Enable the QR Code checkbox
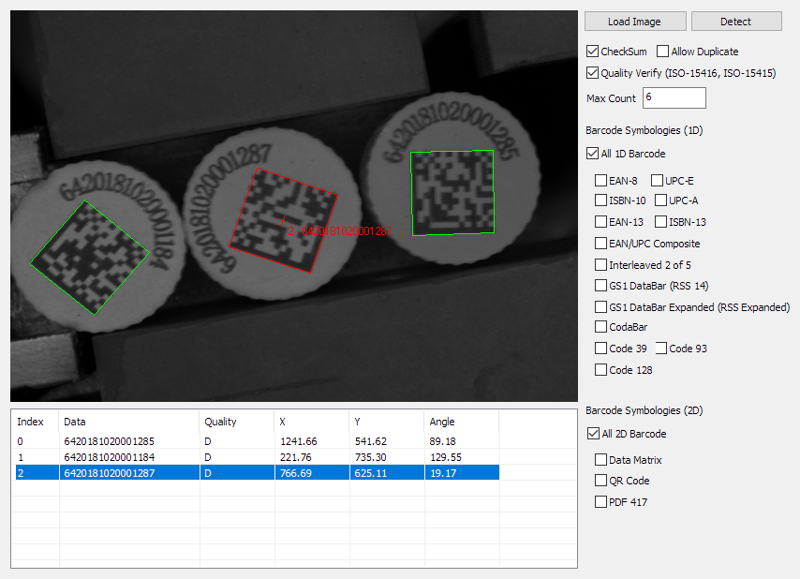Image resolution: width=800 pixels, height=579 pixels. pos(600,481)
